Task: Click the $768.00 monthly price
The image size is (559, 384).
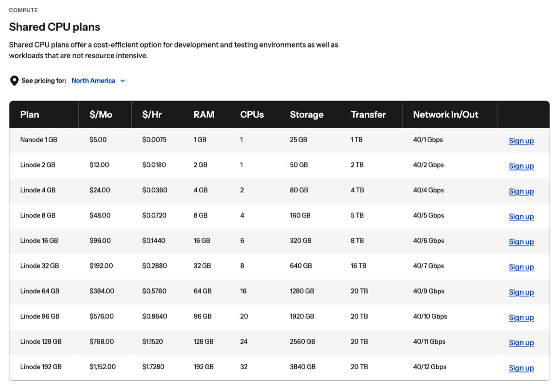Action: (102, 342)
